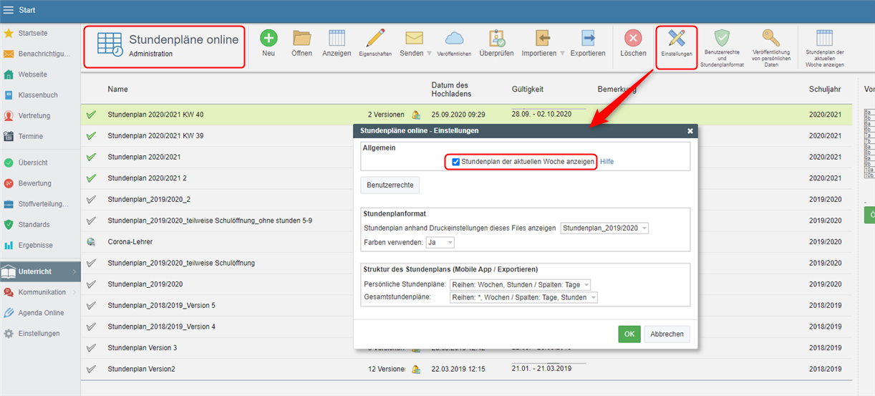
Task: Click the red Löschen icon
Action: click(633, 39)
